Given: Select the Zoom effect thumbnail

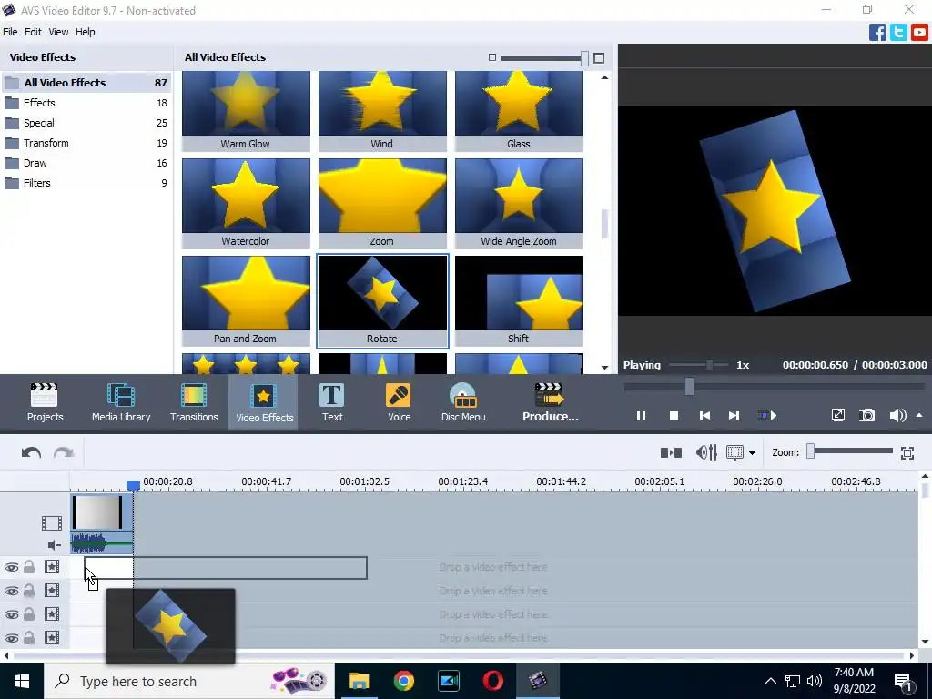Looking at the screenshot, I should click(382, 203).
